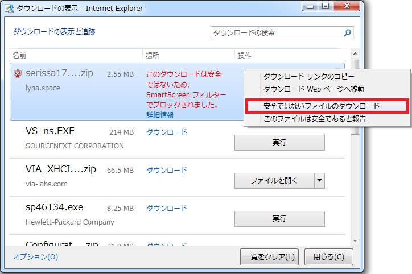Click the scrollbar up arrow

point(355,53)
